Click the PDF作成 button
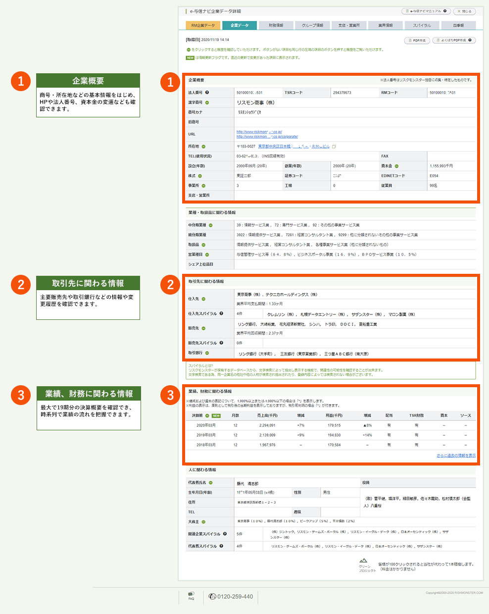Screen dimensions: 489x614 click(x=417, y=41)
